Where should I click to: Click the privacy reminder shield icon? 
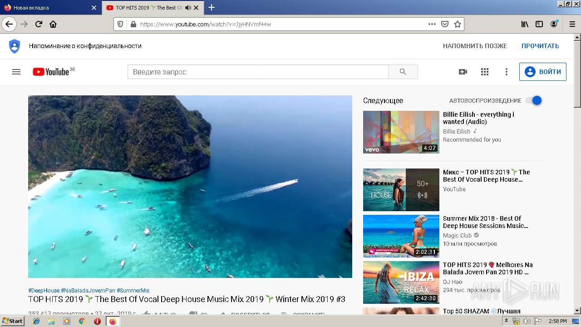point(15,46)
